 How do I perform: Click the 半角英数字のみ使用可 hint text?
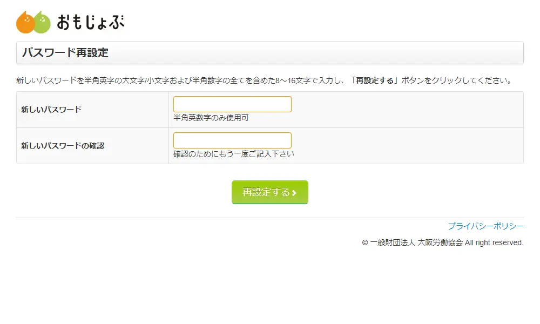point(211,118)
